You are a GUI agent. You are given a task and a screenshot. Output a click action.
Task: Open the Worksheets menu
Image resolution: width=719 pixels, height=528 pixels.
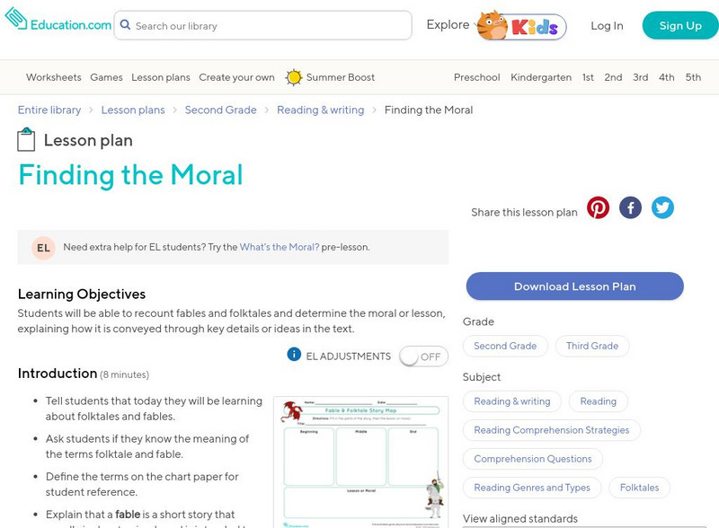[x=53, y=77]
